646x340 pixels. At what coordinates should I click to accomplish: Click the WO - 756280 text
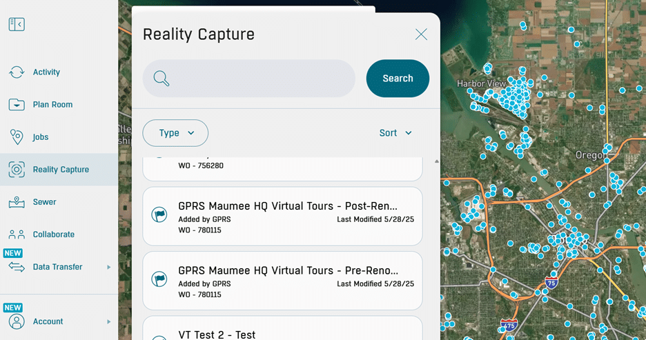point(201,166)
